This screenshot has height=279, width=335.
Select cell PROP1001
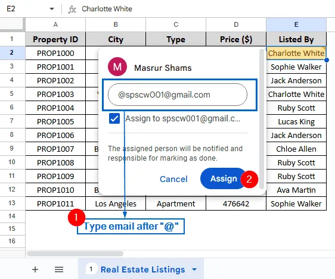pos(55,67)
